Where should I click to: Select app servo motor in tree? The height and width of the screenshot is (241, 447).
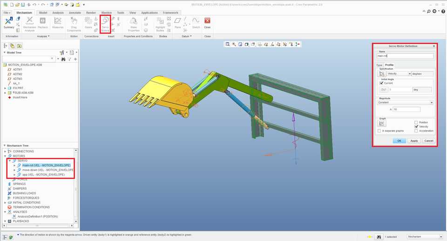(43, 175)
